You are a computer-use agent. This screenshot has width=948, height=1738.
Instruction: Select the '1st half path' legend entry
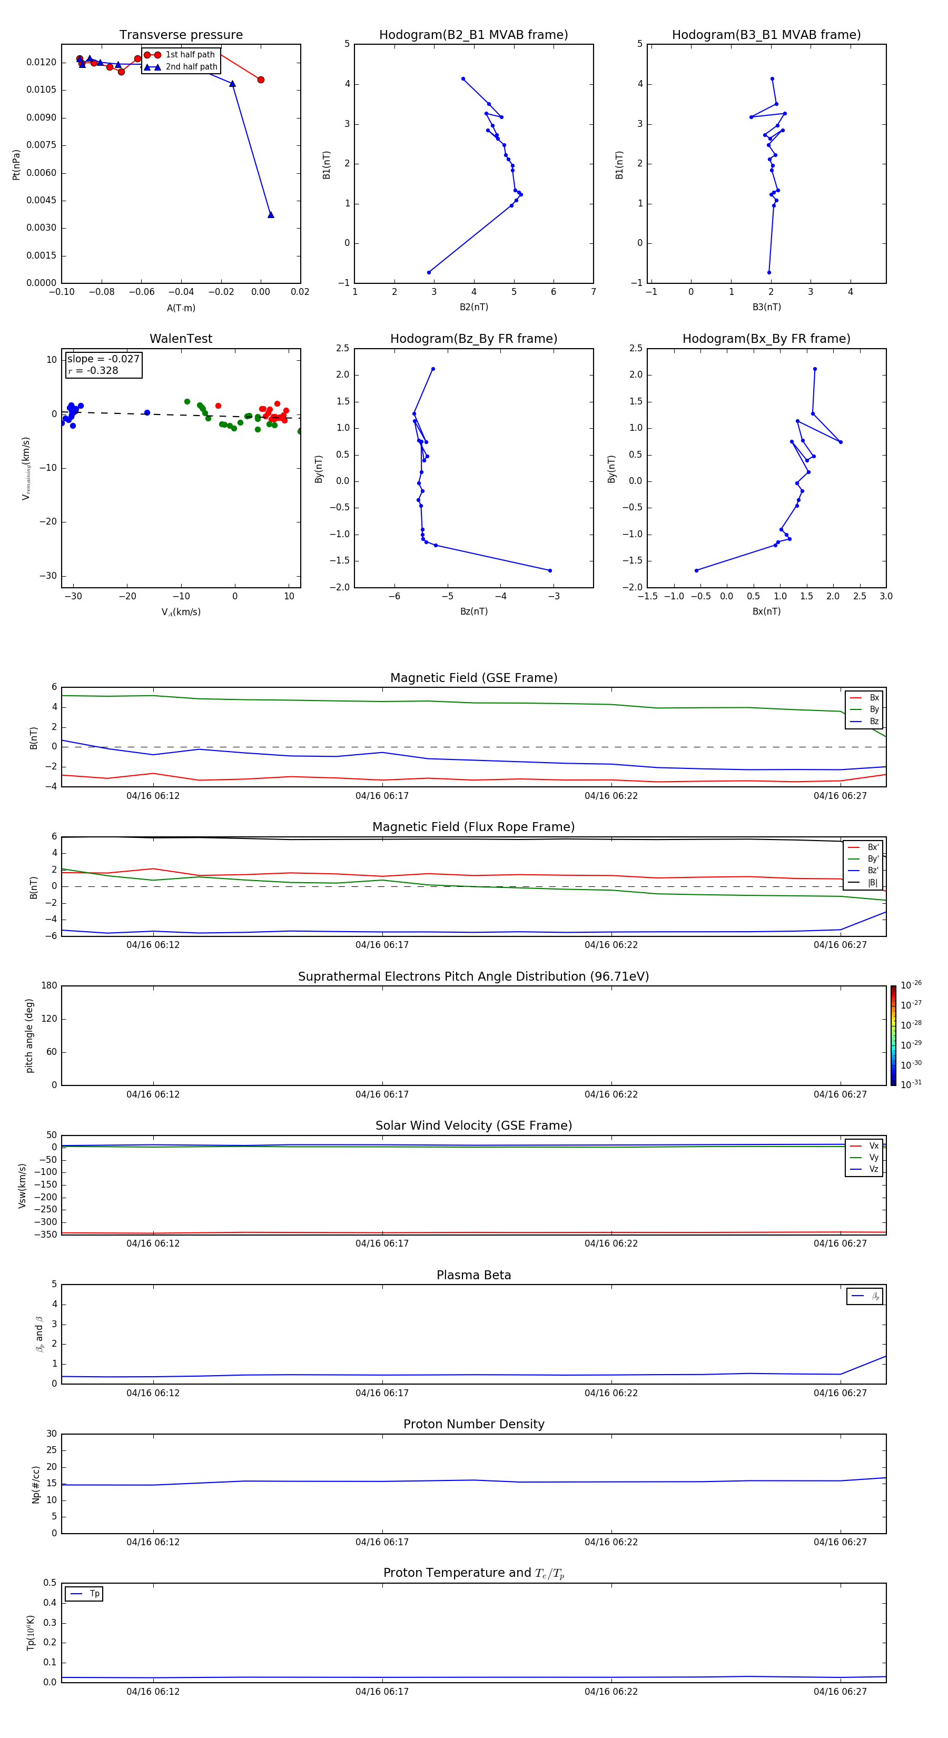tap(180, 55)
